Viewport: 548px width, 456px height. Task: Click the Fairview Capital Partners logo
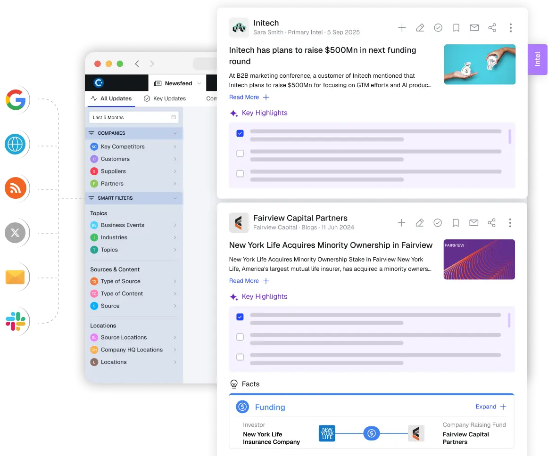(x=239, y=222)
